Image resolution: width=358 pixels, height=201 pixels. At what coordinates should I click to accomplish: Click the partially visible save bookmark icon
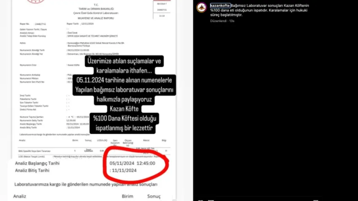pyautogui.click(x=315, y=200)
